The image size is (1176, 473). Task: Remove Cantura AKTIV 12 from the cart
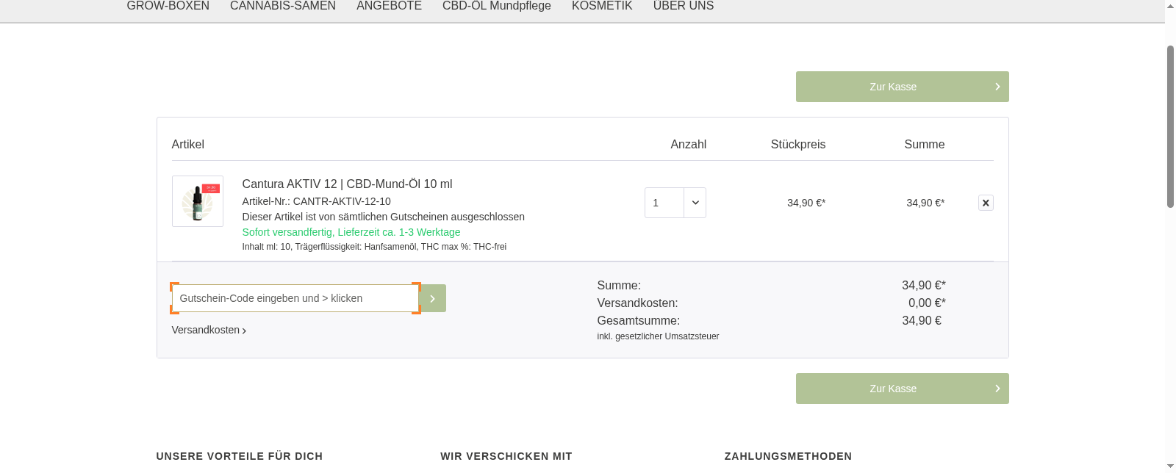pyautogui.click(x=986, y=203)
